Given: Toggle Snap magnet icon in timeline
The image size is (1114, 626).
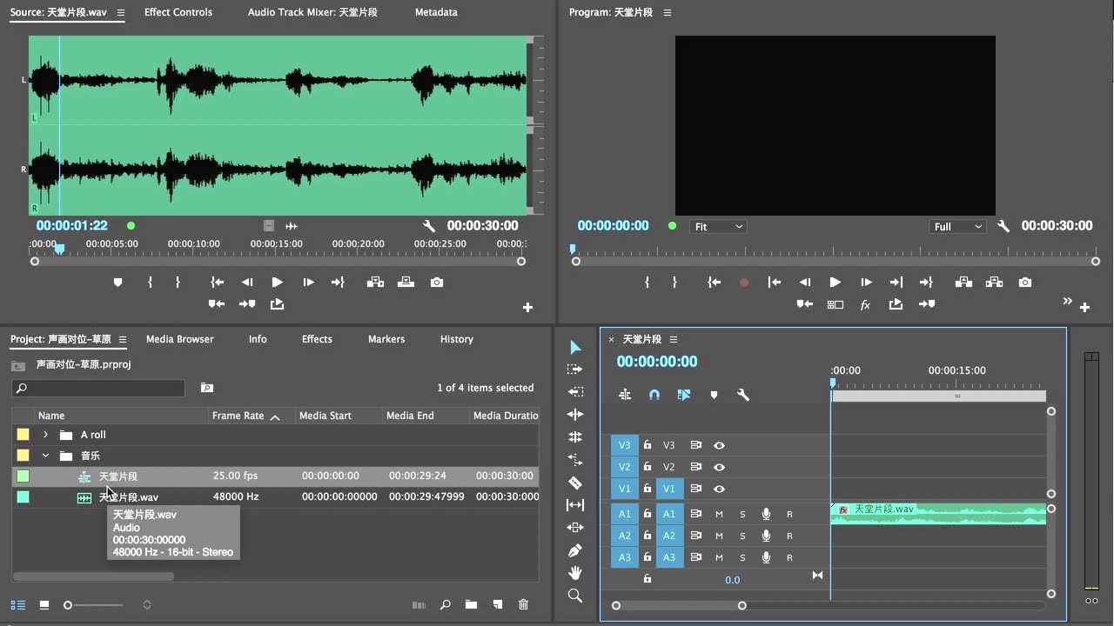Looking at the screenshot, I should click(654, 395).
